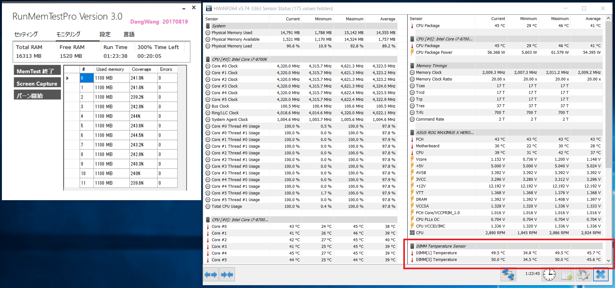615x288 pixels.
Task: Open the network remote monitoring computers icon
Action: pyautogui.click(x=508, y=274)
